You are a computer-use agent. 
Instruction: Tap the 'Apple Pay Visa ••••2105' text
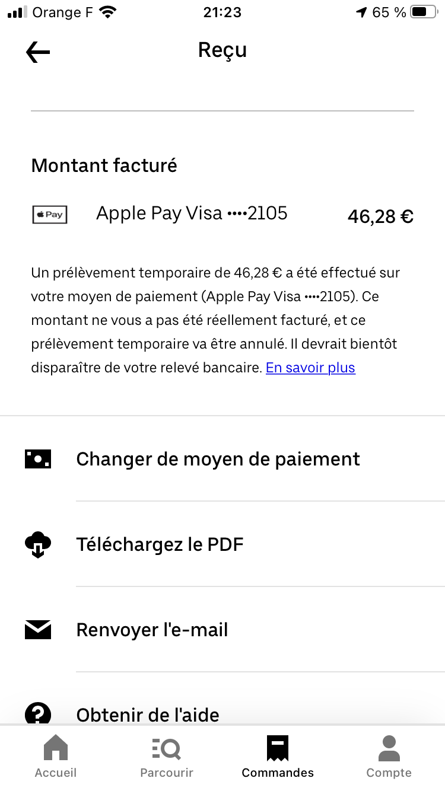pos(192,213)
